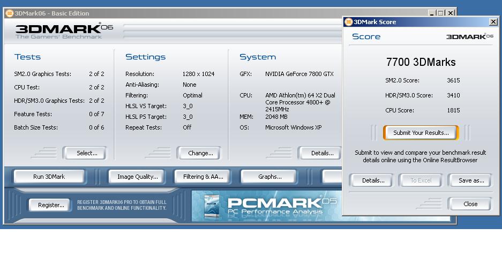Click the 3DMark06 logo in main window
The height and width of the screenshot is (258, 502).
pos(64,31)
